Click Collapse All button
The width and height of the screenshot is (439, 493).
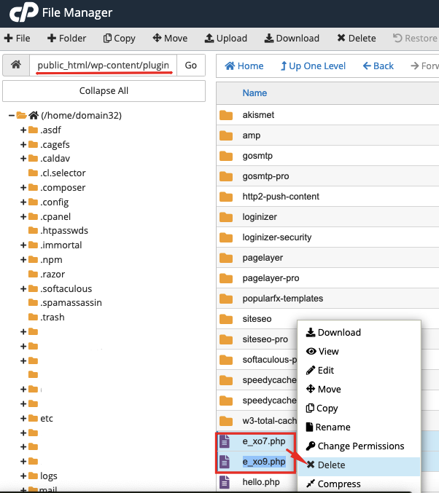104,91
